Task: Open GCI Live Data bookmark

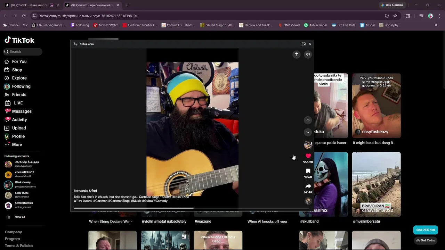Action: (344, 25)
